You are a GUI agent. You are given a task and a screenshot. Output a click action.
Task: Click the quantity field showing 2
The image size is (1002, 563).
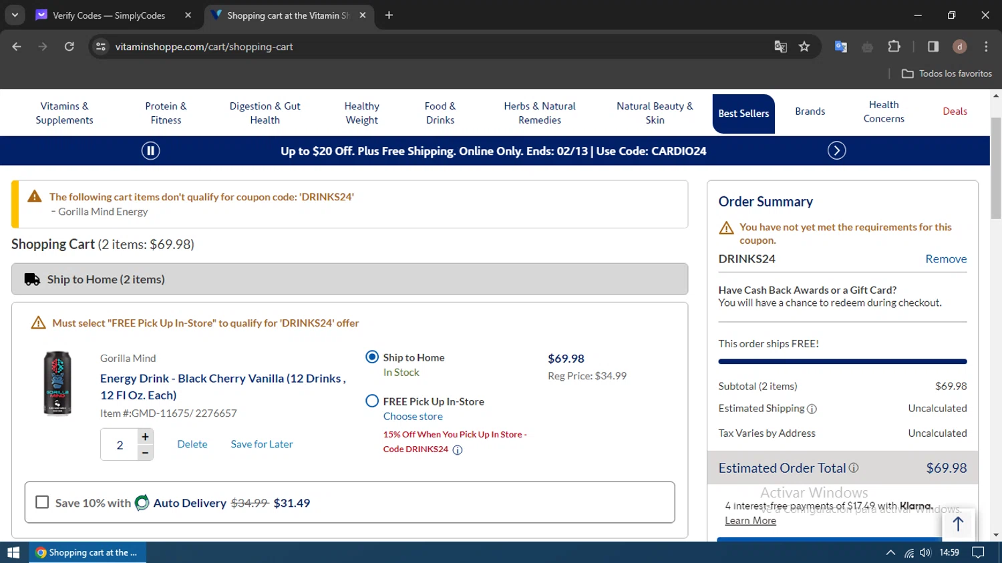120,445
